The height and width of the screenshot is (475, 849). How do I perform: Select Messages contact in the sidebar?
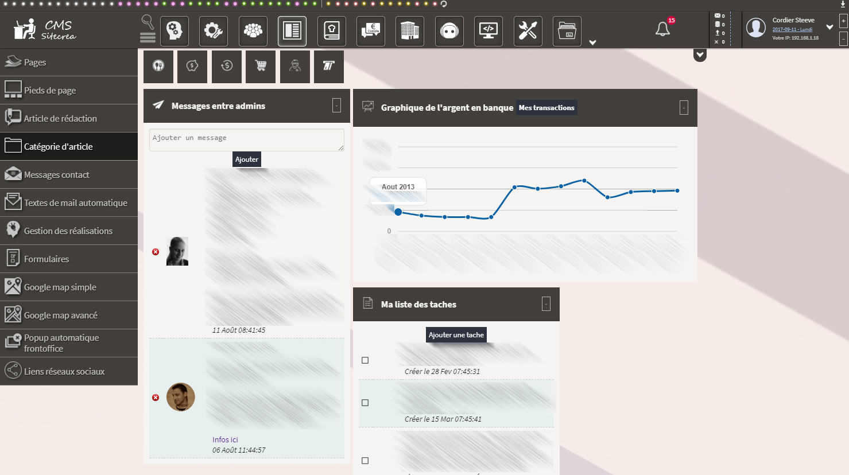pyautogui.click(x=69, y=174)
